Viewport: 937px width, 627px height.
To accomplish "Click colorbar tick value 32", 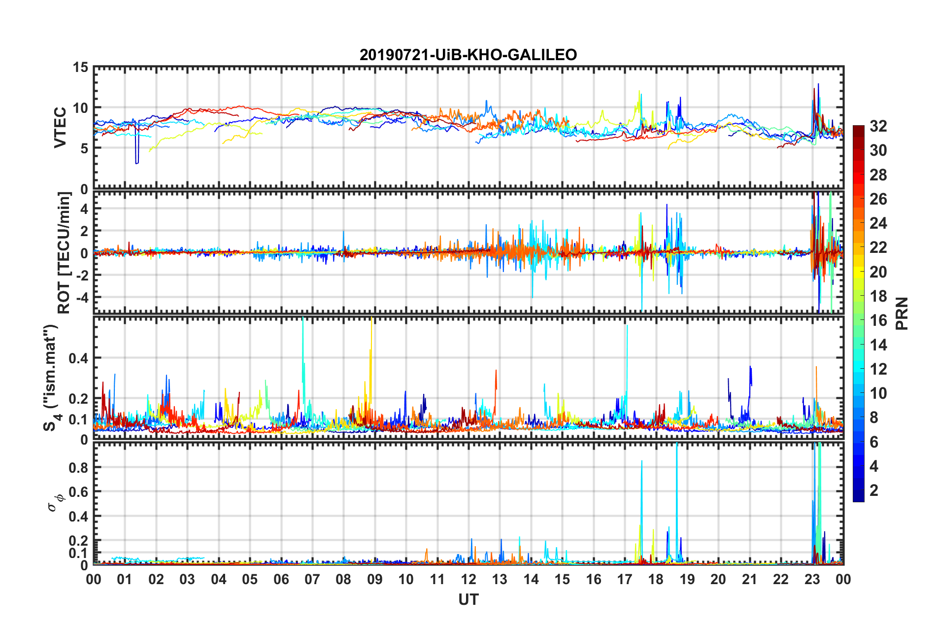I will pyautogui.click(x=878, y=126).
